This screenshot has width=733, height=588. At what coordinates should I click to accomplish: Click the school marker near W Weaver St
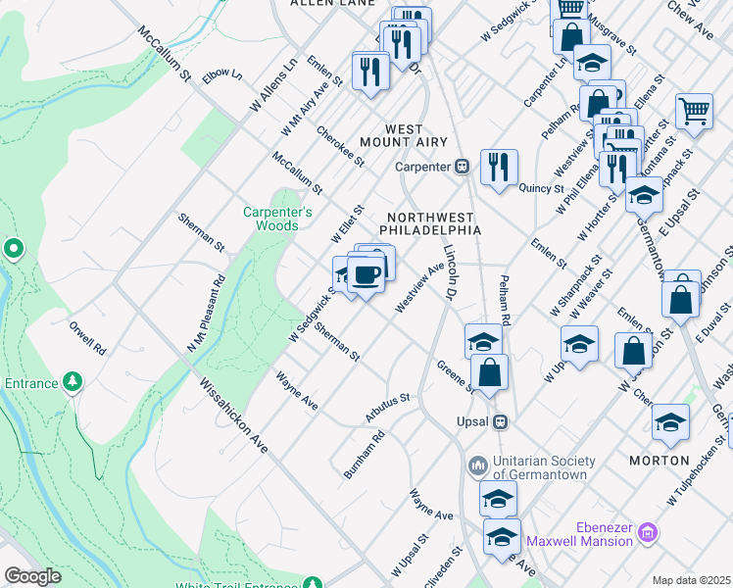click(x=580, y=345)
